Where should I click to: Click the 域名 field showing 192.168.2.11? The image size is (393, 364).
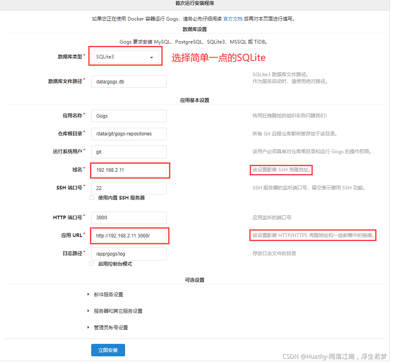point(129,170)
